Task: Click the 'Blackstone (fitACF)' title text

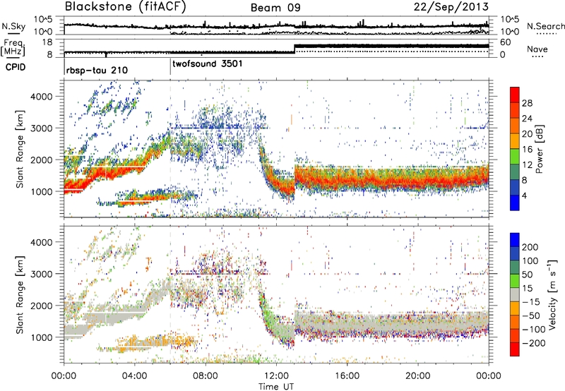Action: click(x=126, y=7)
